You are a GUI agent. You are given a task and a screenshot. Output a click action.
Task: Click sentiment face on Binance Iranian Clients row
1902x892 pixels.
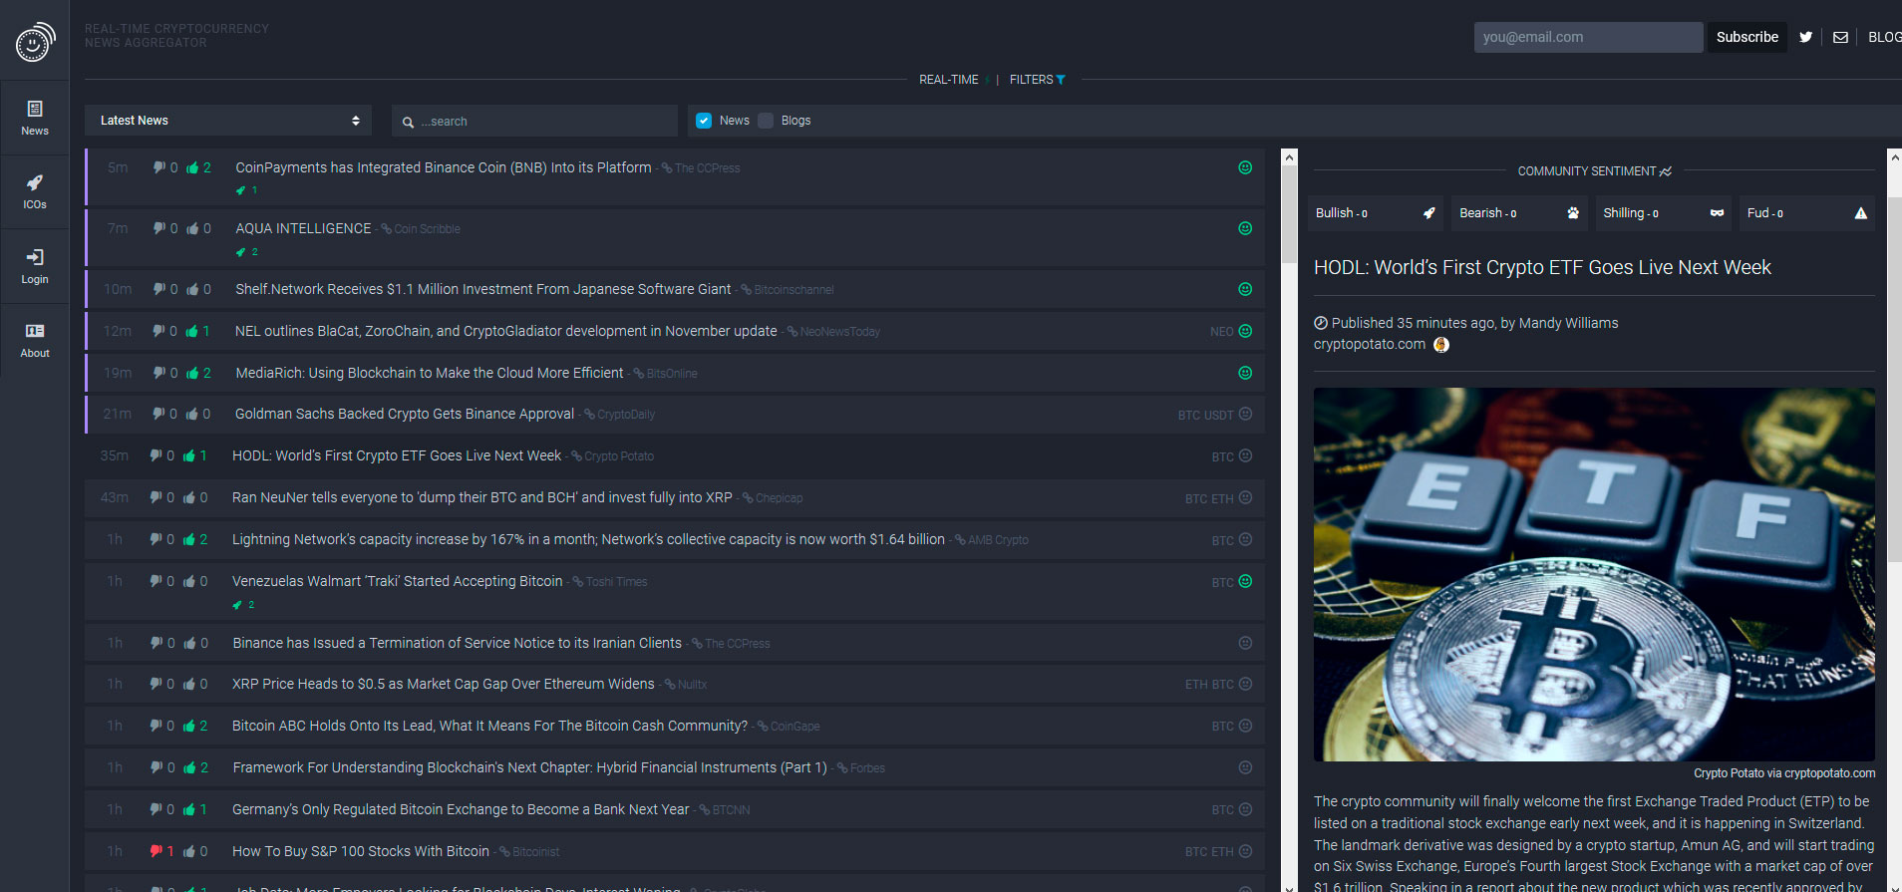pos(1245,643)
